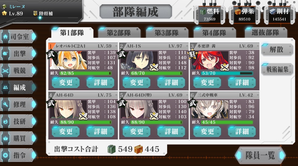Click the 三式中戦車 durability bar
Screen dimensions: 298x166
click(x=227, y=122)
